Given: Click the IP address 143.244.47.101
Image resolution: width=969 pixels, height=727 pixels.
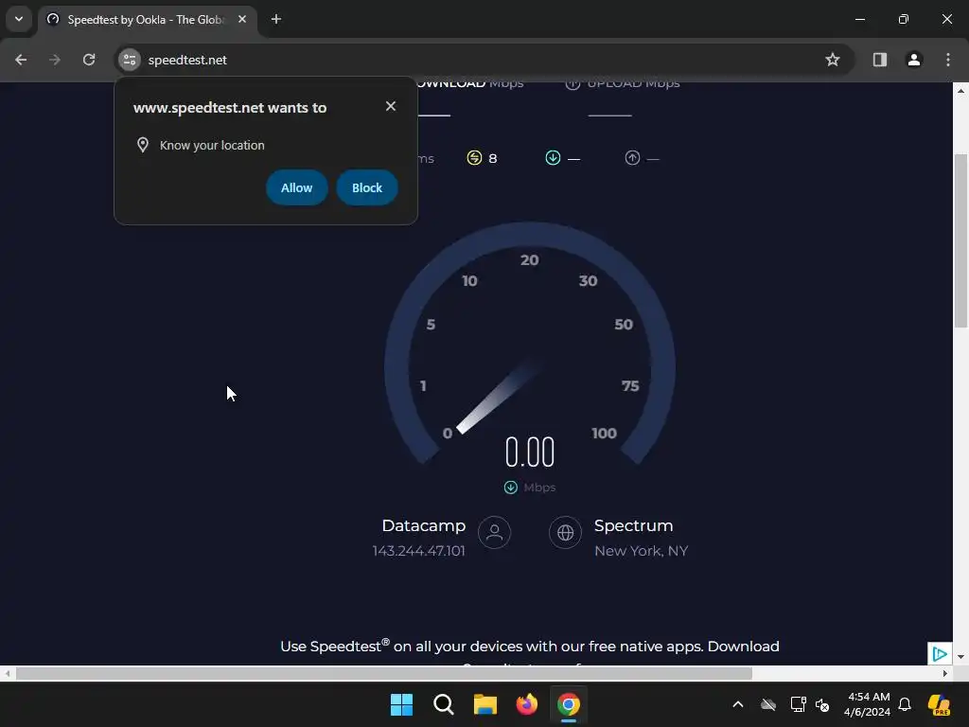Looking at the screenshot, I should pyautogui.click(x=418, y=551).
